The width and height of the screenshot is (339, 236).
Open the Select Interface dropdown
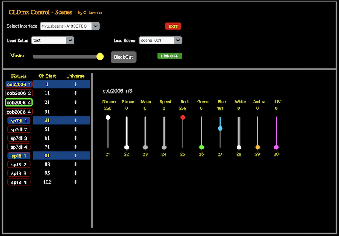69,26
